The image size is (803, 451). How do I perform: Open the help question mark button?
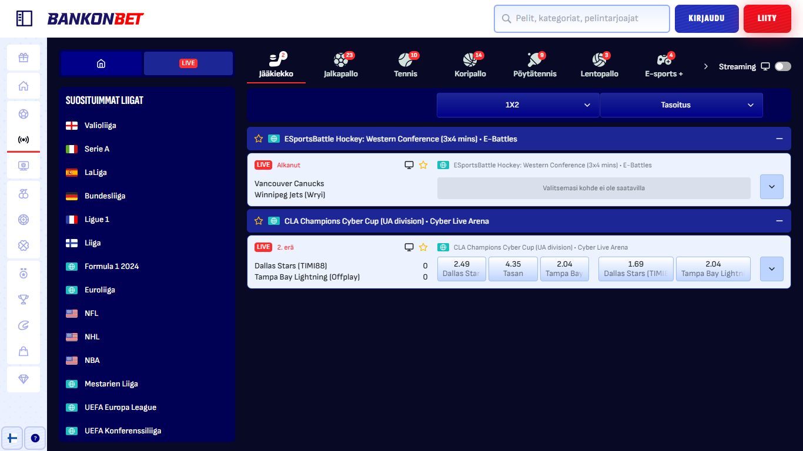point(35,438)
